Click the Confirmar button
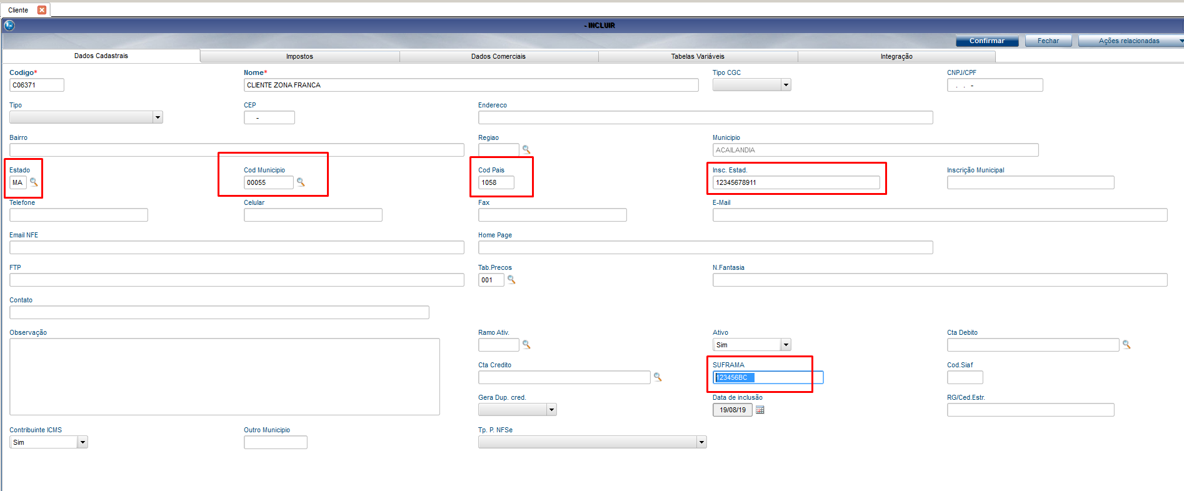This screenshot has width=1184, height=491. (x=987, y=41)
